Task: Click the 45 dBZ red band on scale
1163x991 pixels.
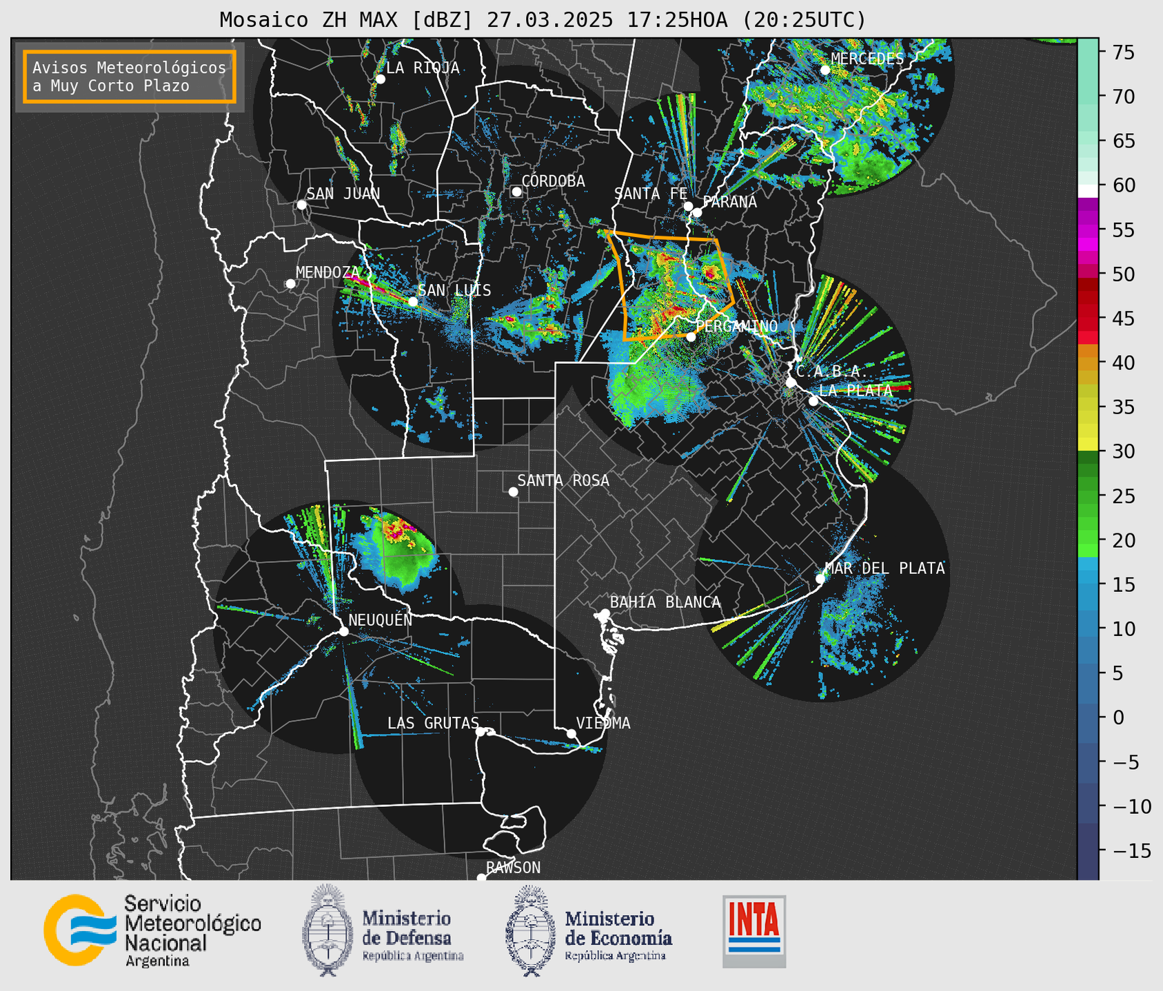Action: point(1087,318)
